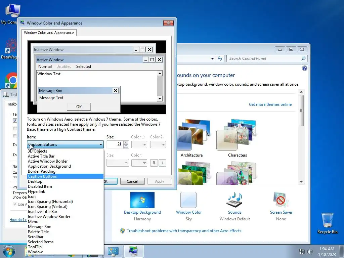Choose Inactive Window Border from the Item list
Viewport: 344px width, 258px height.
pos(65,217)
